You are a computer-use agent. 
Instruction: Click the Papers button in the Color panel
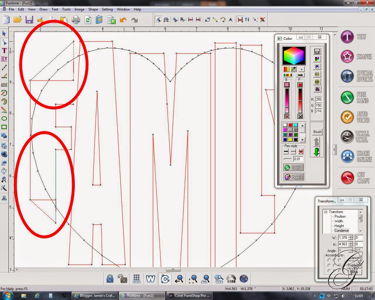click(294, 177)
